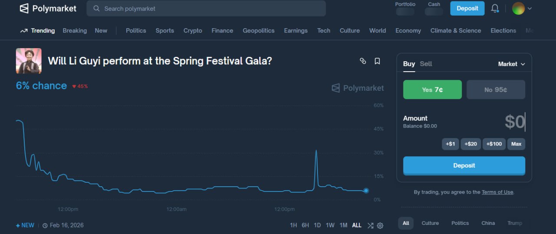Click the search magnifier icon
Viewport: 556px width, 234px height.
[96, 9]
